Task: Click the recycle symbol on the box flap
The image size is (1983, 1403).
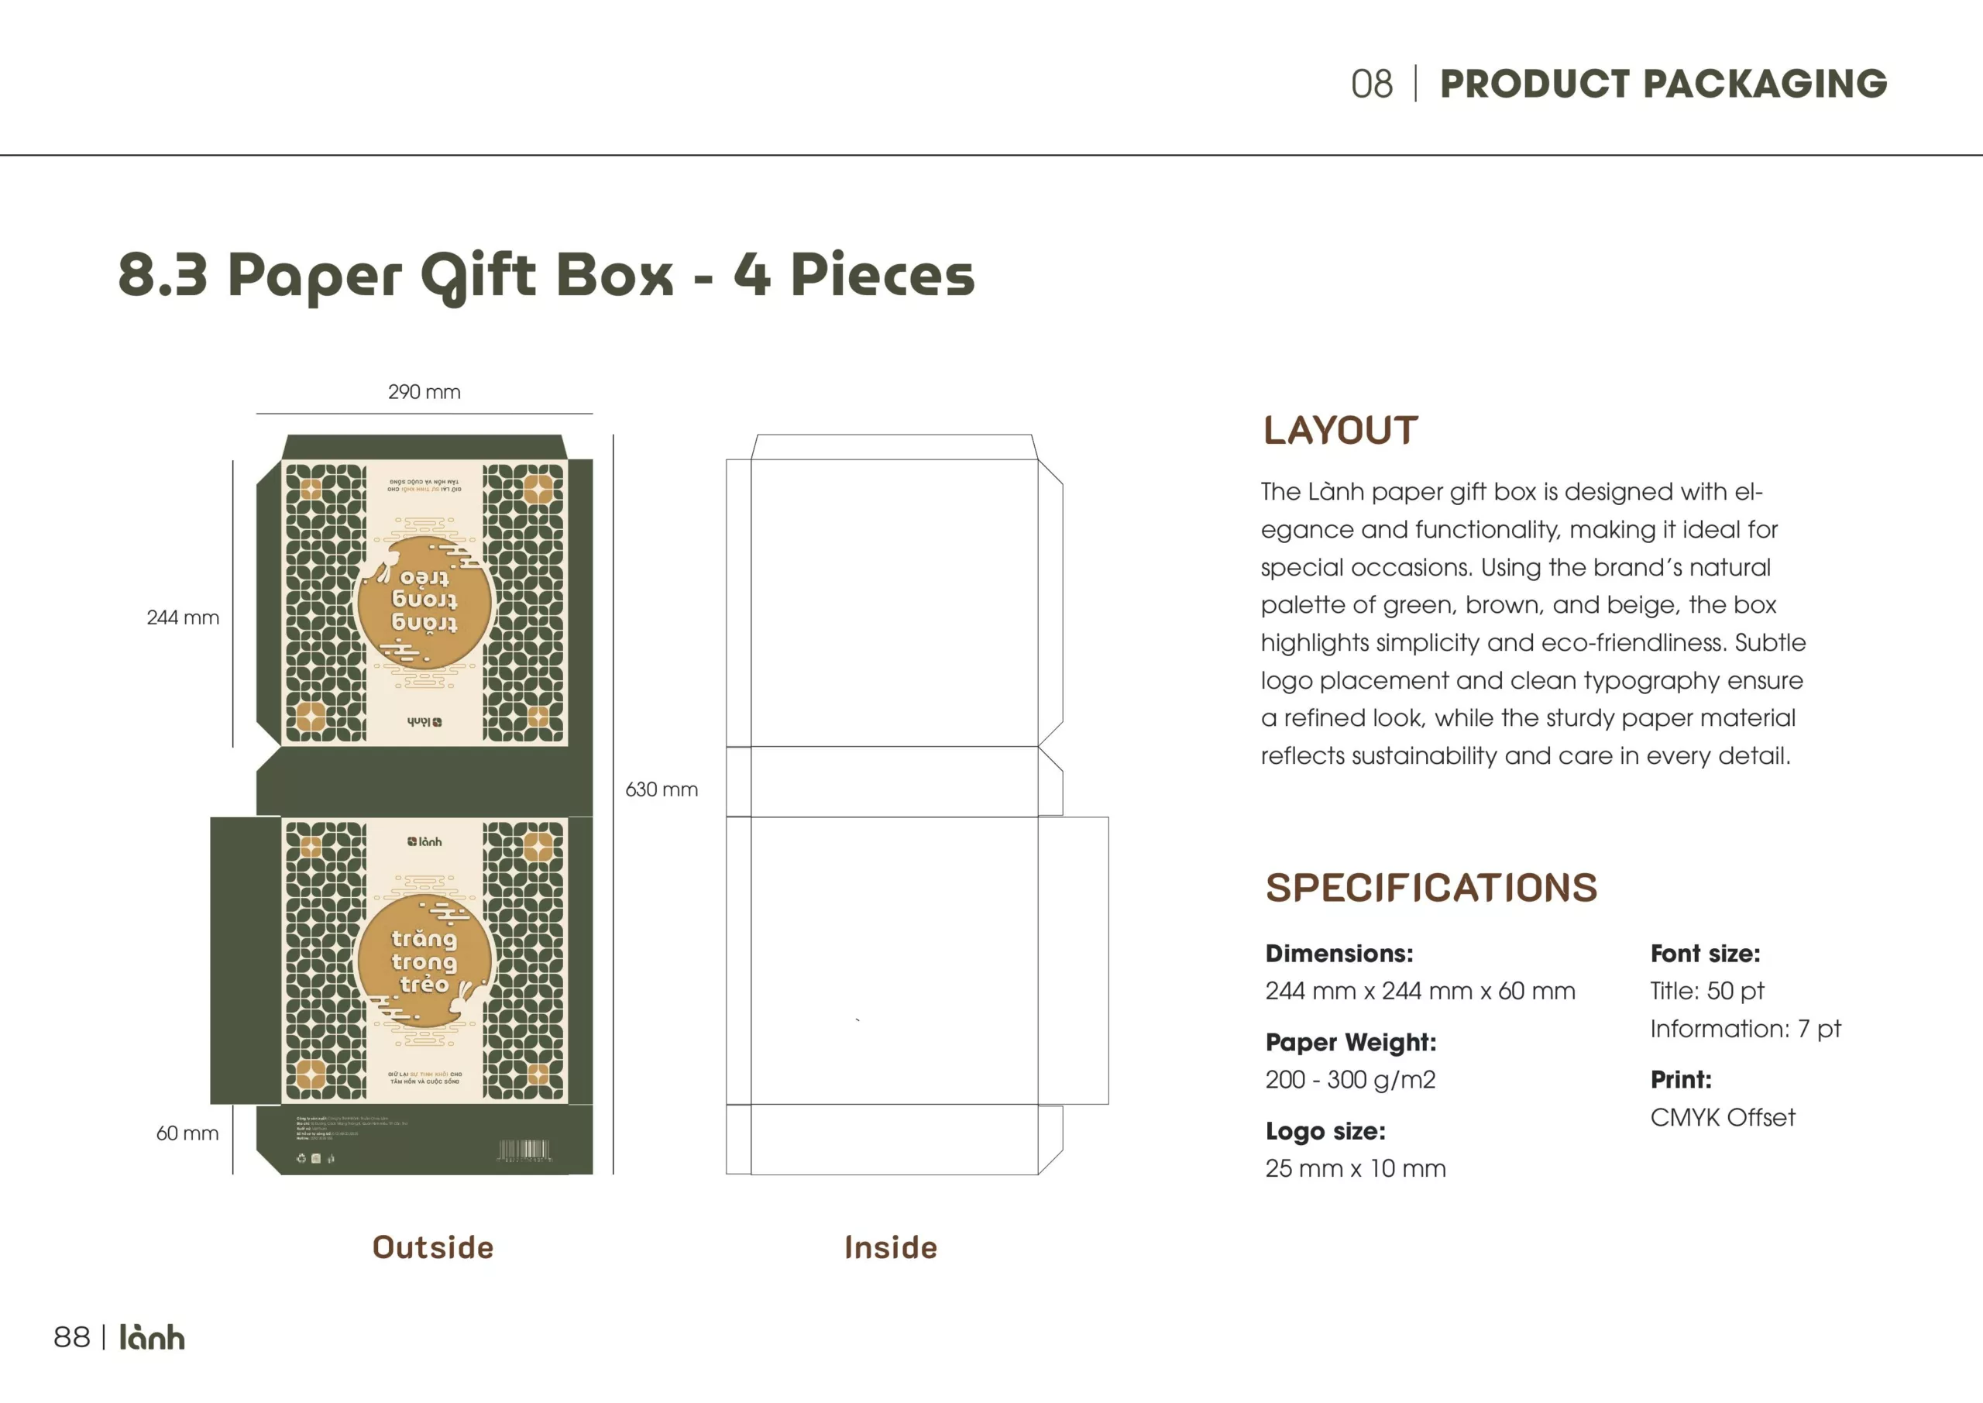Action: (301, 1158)
